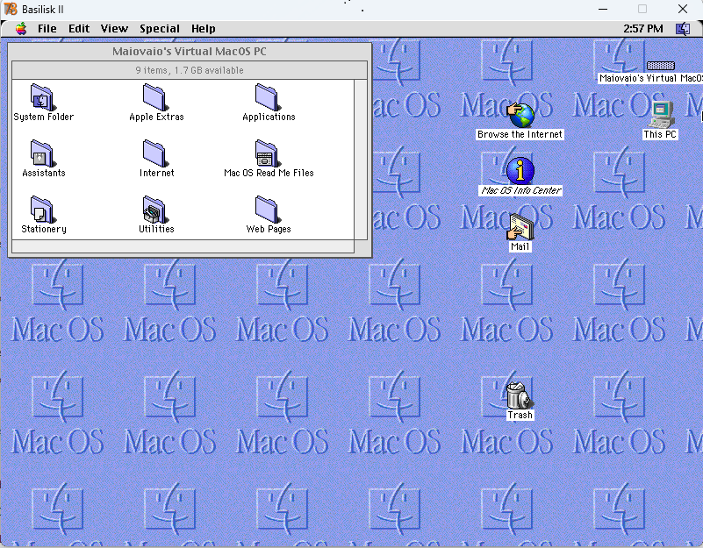Open the Utilities folder
703x548 pixels.
(155, 208)
